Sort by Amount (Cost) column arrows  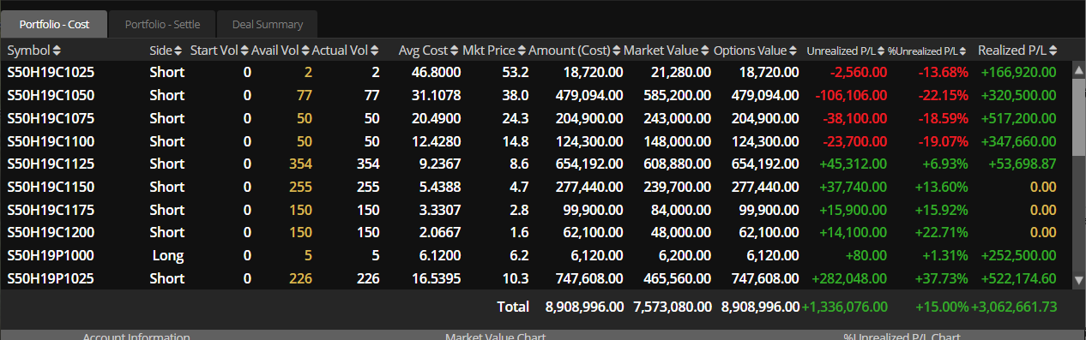point(616,51)
